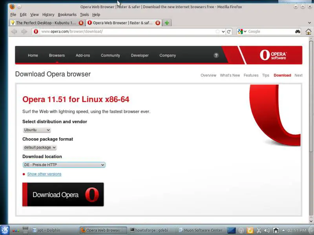Bookmark this page with the star icon
Screen dimensions: 314x235
click(x=217, y=31)
